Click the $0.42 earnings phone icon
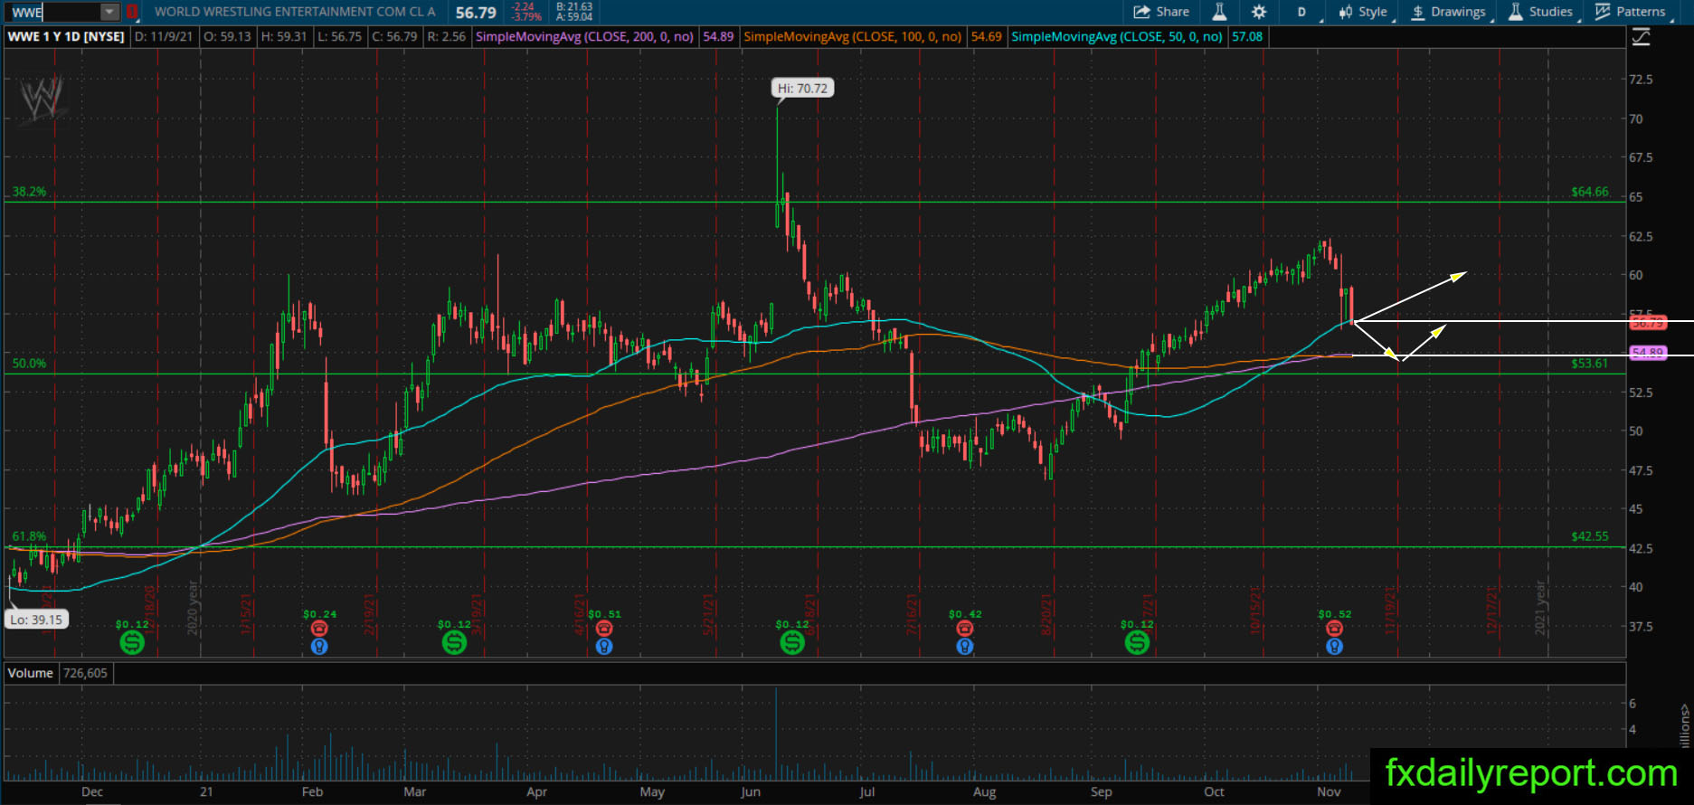The width and height of the screenshot is (1694, 805). [965, 628]
